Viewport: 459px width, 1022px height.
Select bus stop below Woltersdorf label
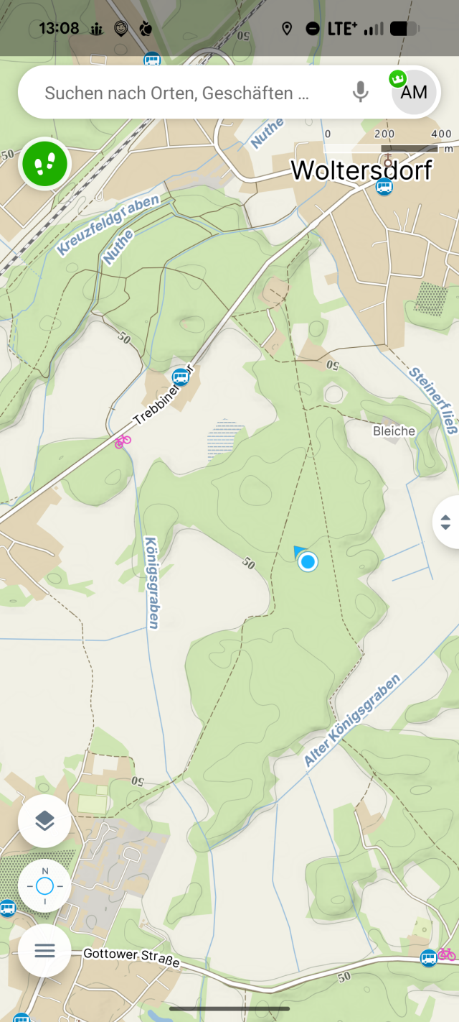point(384,187)
